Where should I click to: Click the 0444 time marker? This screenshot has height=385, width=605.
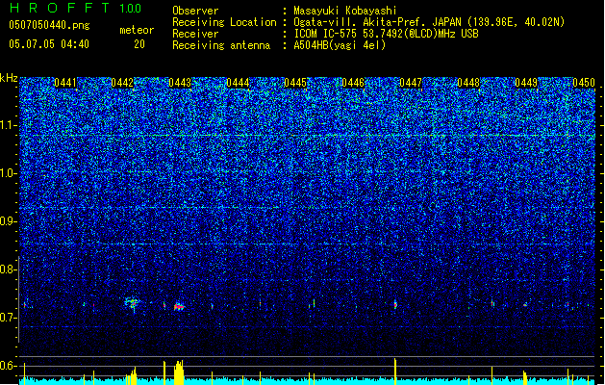(x=238, y=83)
